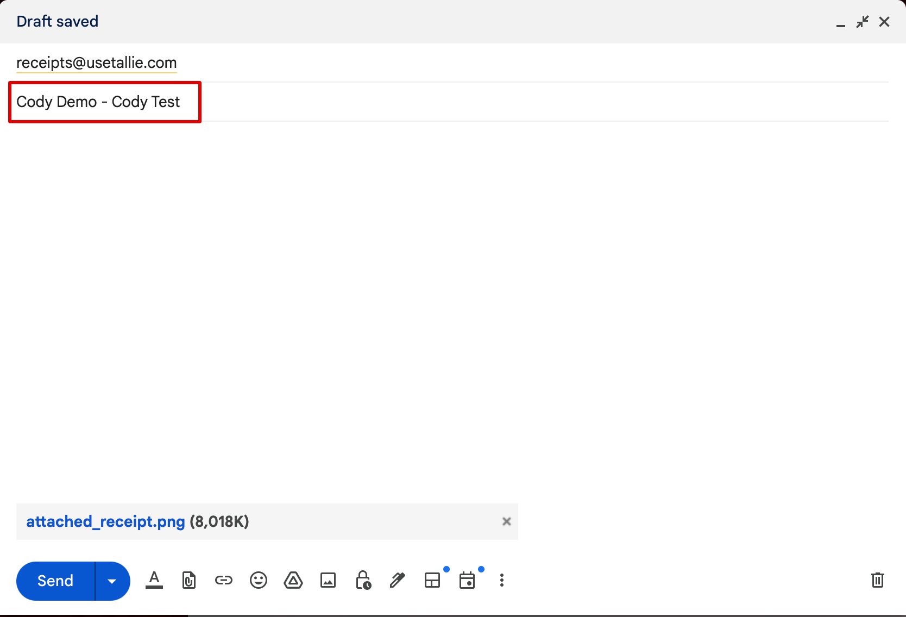Open text formatting options
Image resolution: width=906 pixels, height=617 pixels.
point(154,580)
